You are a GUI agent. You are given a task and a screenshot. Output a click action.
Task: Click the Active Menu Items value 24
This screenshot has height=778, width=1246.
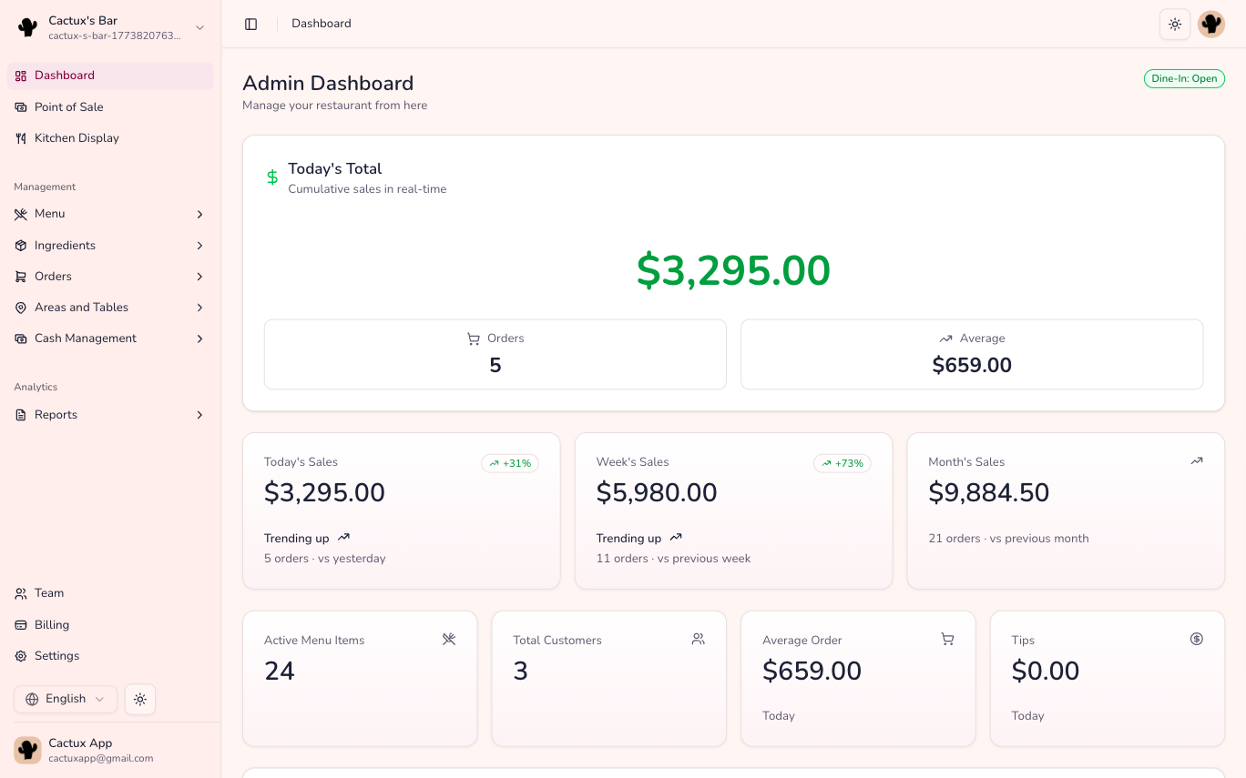click(x=280, y=672)
